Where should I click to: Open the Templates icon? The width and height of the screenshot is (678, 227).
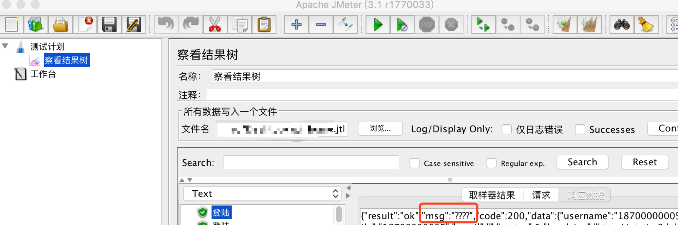[x=36, y=25]
